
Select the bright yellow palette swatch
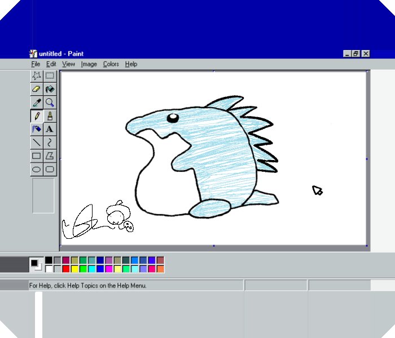74,269
